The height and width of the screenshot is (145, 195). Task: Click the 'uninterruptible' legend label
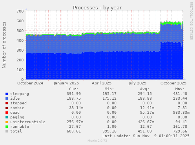point(28,122)
